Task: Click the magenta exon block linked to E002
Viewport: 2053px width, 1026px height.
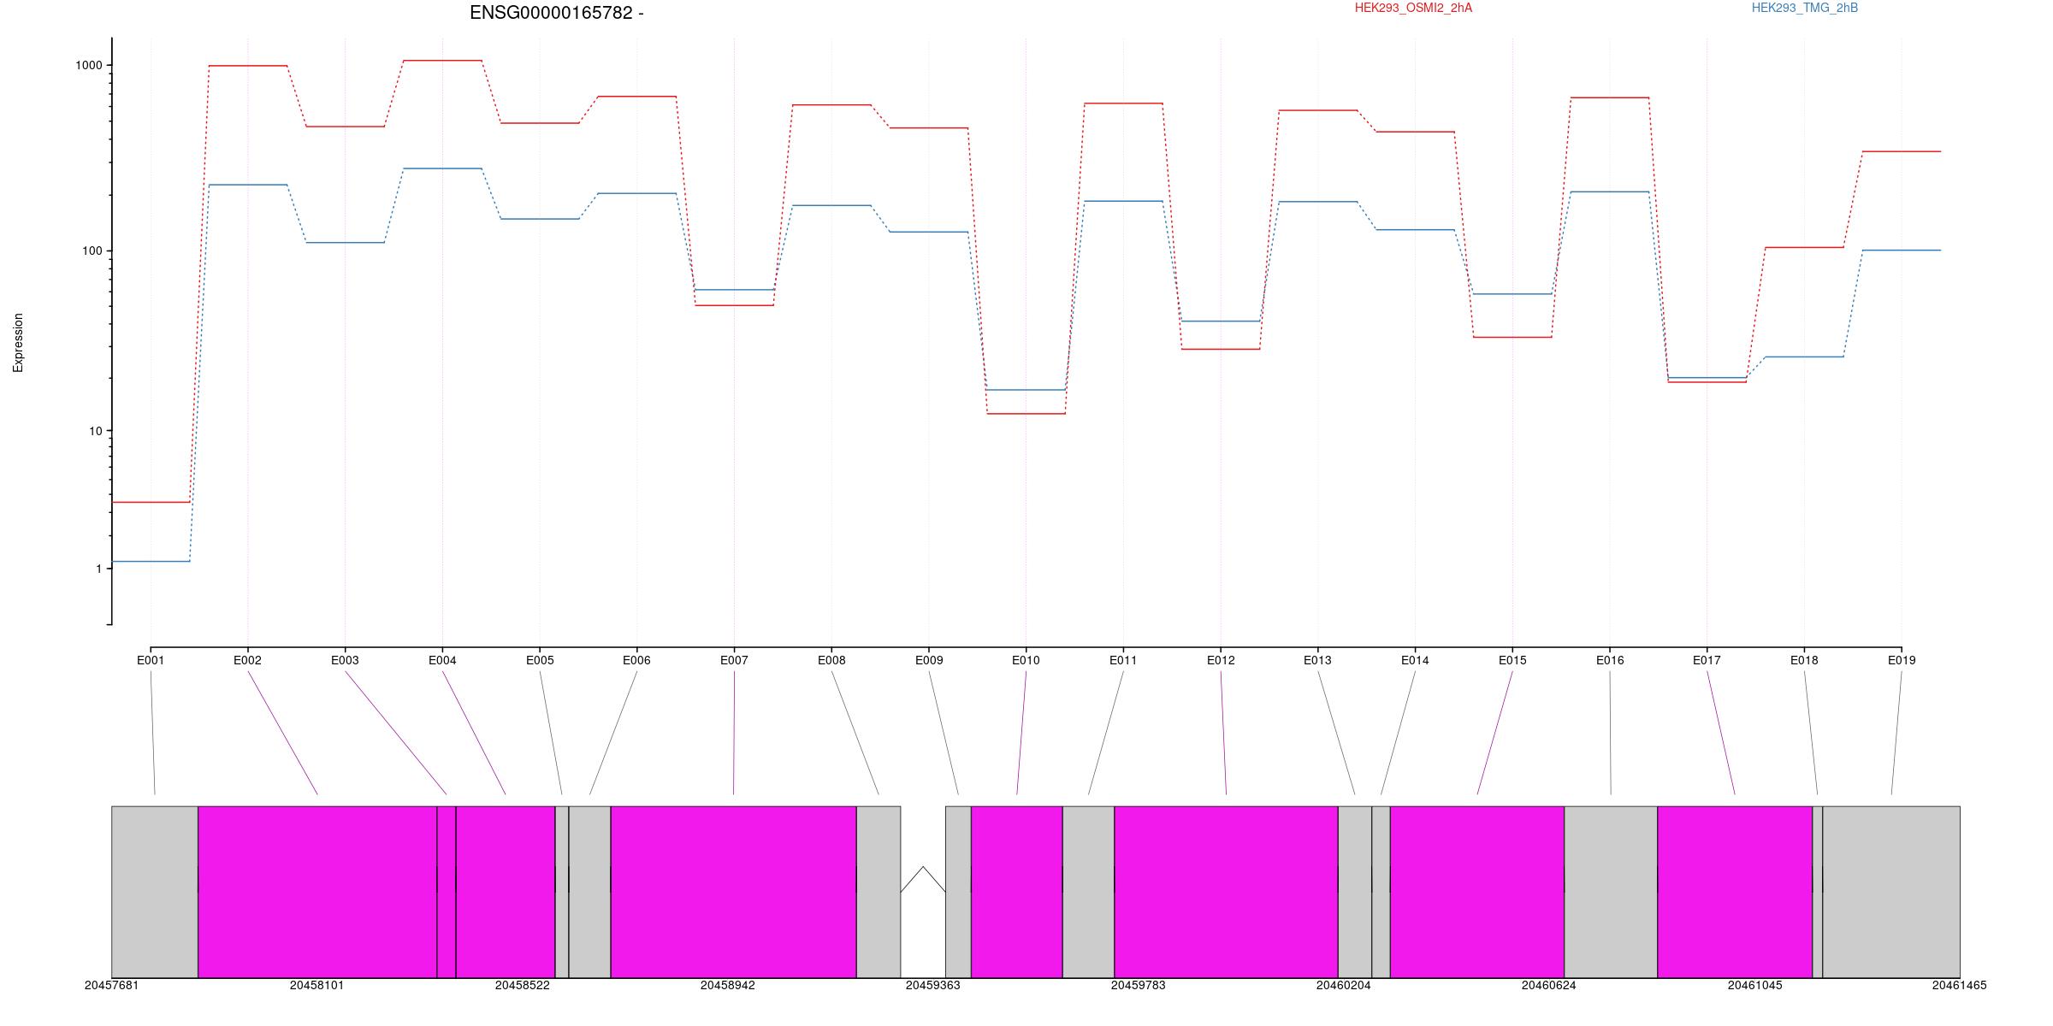Action: (317, 892)
